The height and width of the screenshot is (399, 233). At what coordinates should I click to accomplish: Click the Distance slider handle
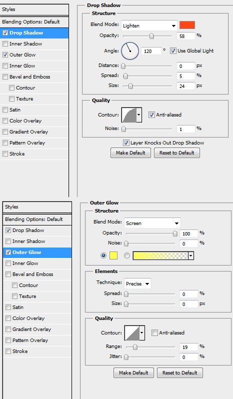click(123, 66)
